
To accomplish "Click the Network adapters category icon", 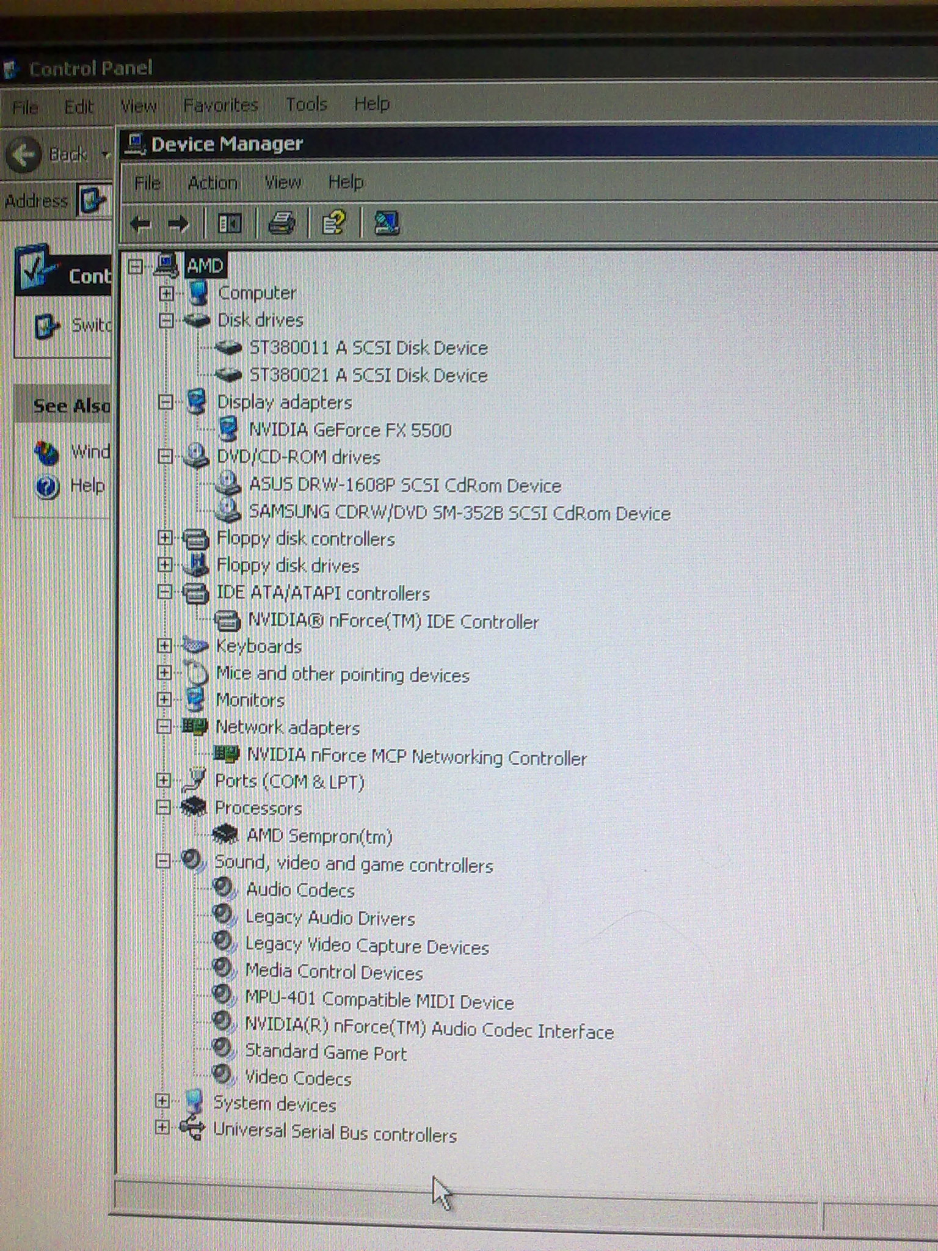I will click(195, 726).
